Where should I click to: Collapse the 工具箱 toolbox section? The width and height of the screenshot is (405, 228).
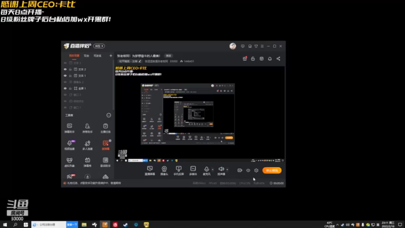click(x=109, y=116)
